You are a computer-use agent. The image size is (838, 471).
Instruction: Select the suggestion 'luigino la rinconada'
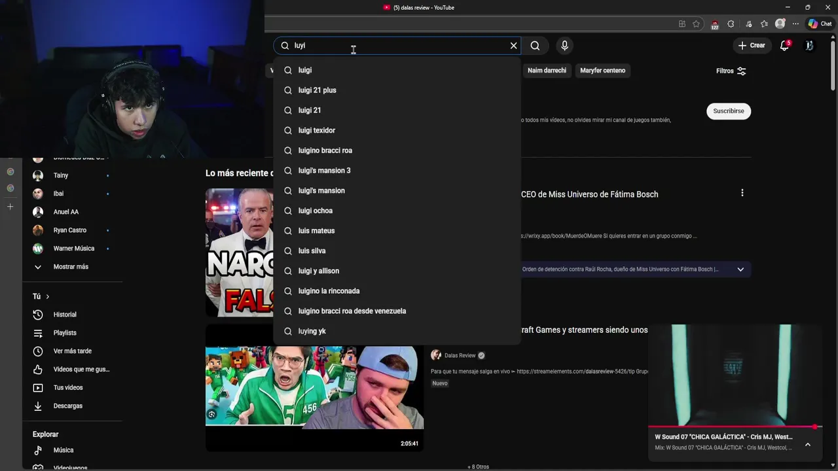397,291
